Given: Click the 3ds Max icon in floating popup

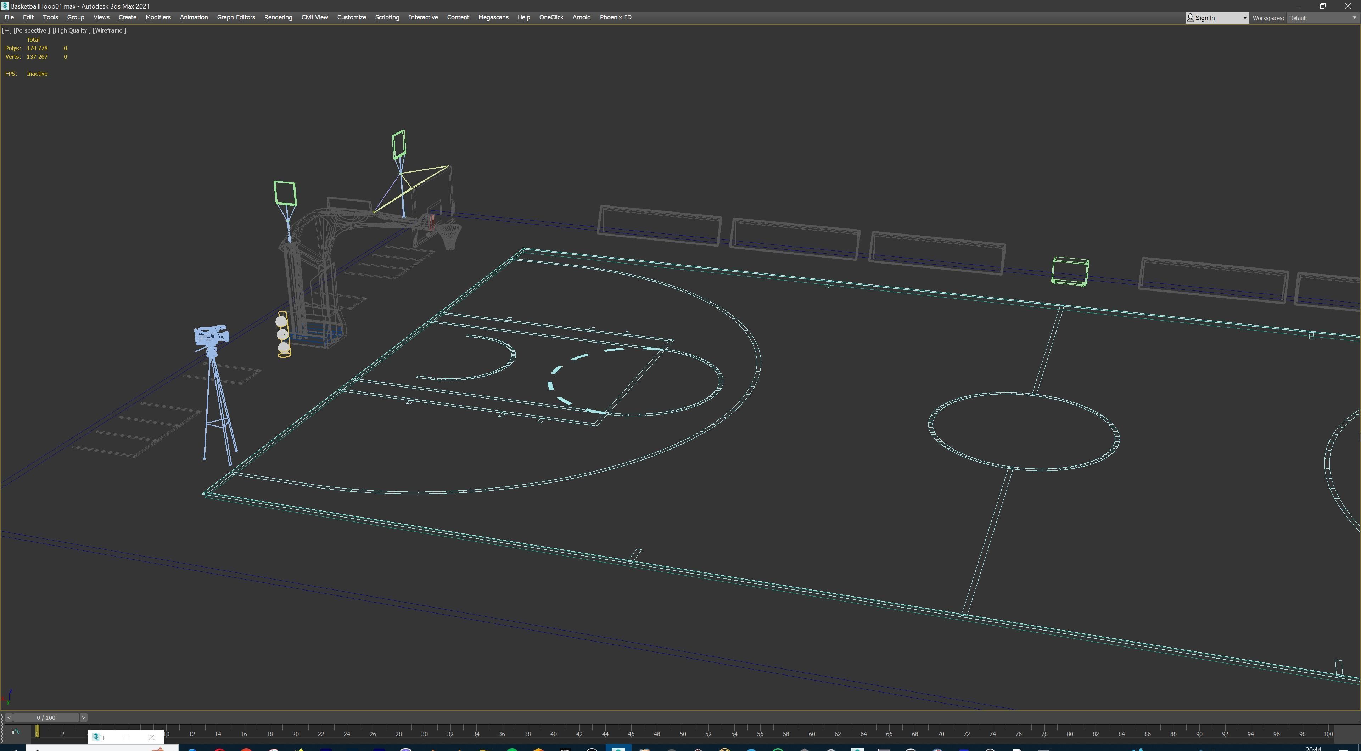Looking at the screenshot, I should point(96,737).
